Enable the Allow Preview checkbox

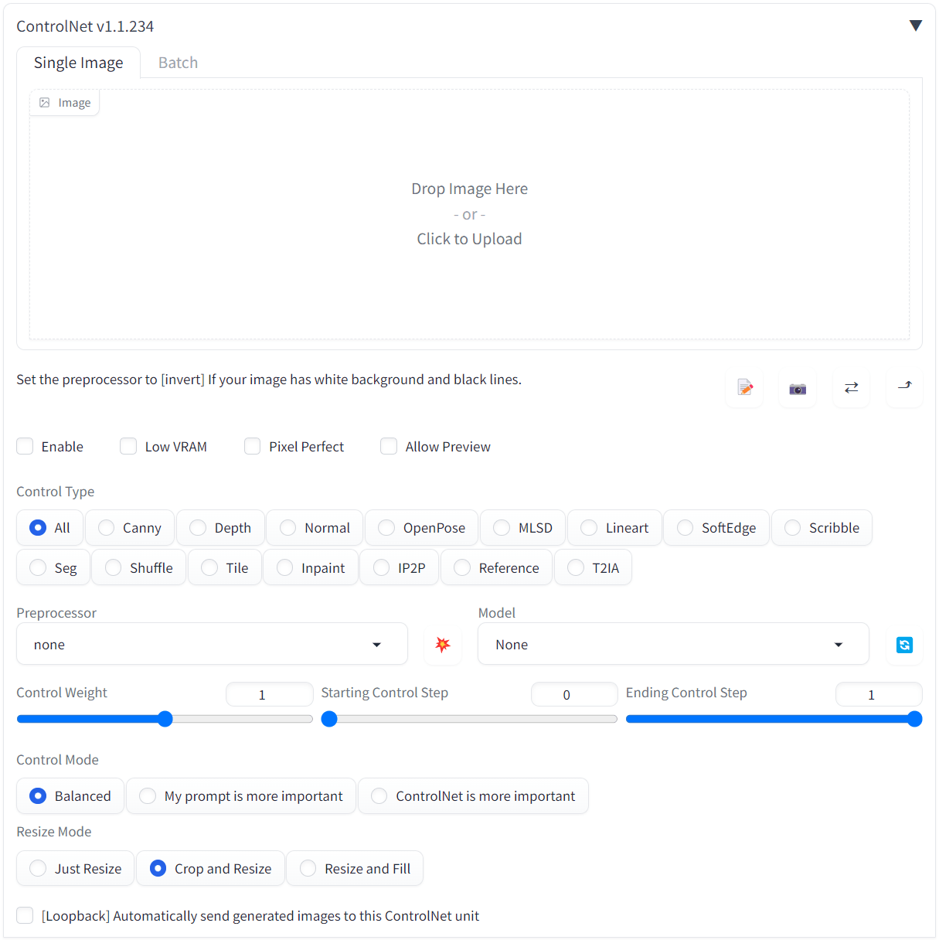[389, 446]
